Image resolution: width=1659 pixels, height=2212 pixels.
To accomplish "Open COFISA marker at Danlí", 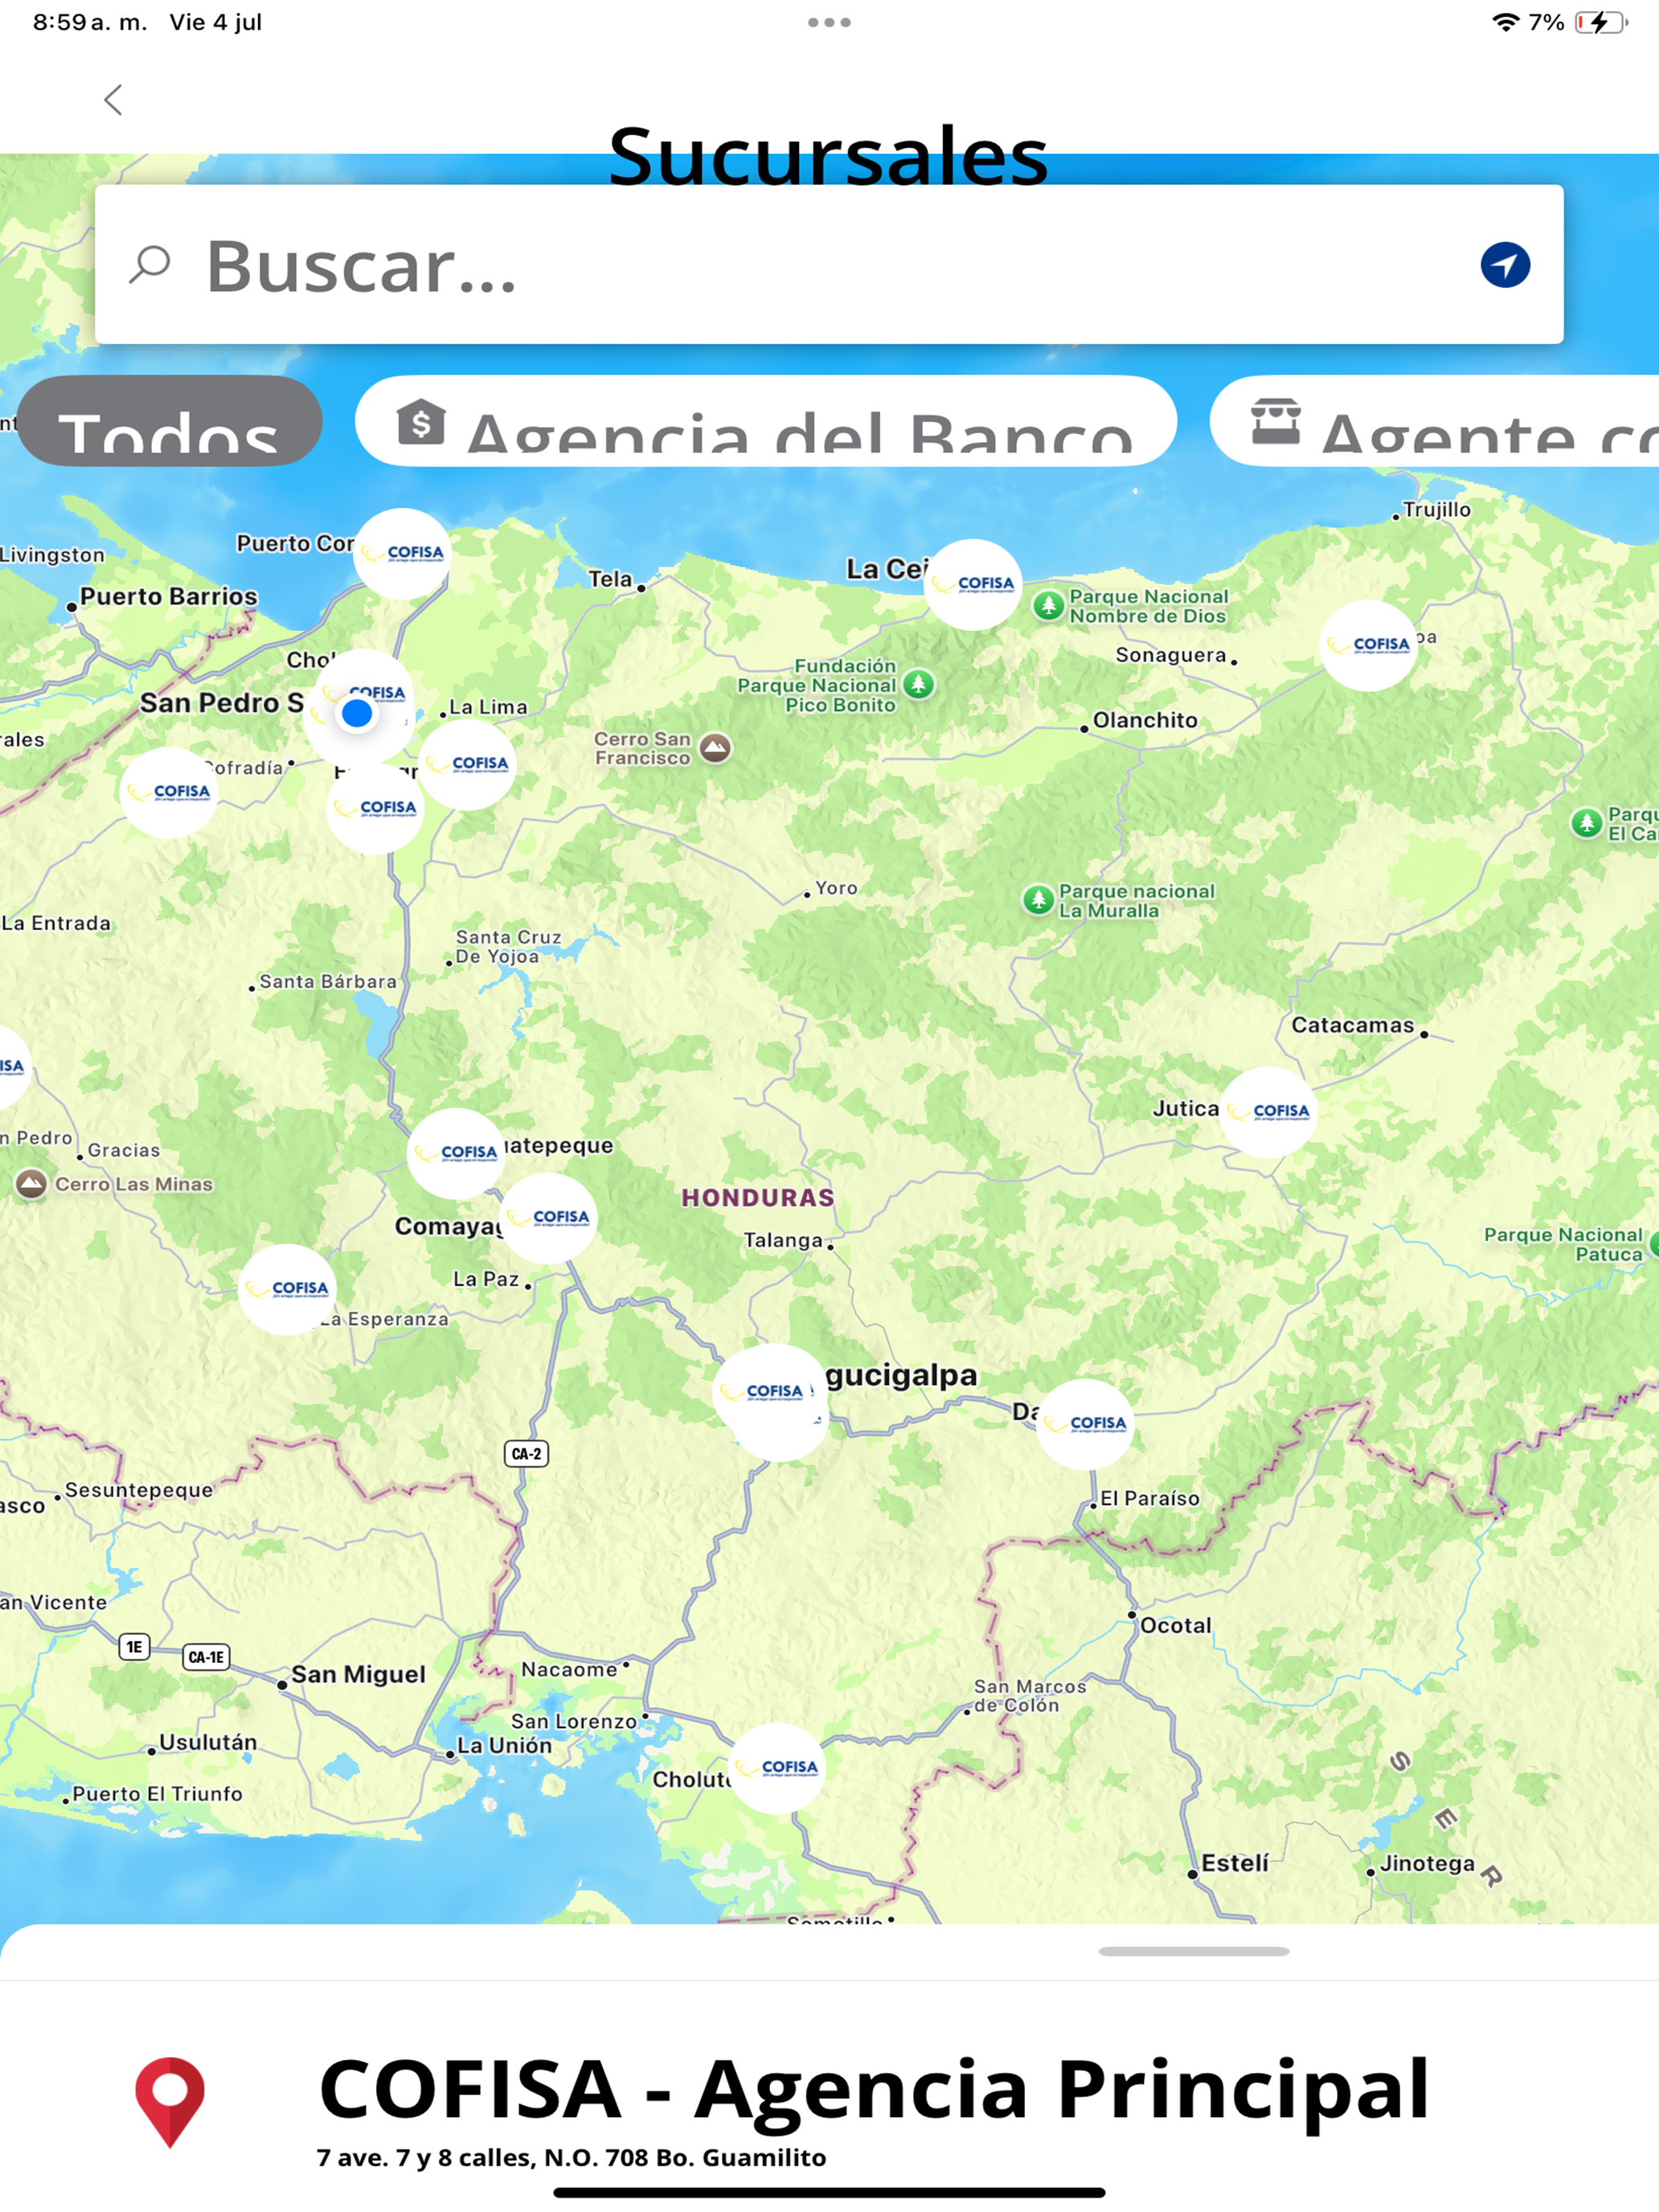I will coord(1085,1425).
